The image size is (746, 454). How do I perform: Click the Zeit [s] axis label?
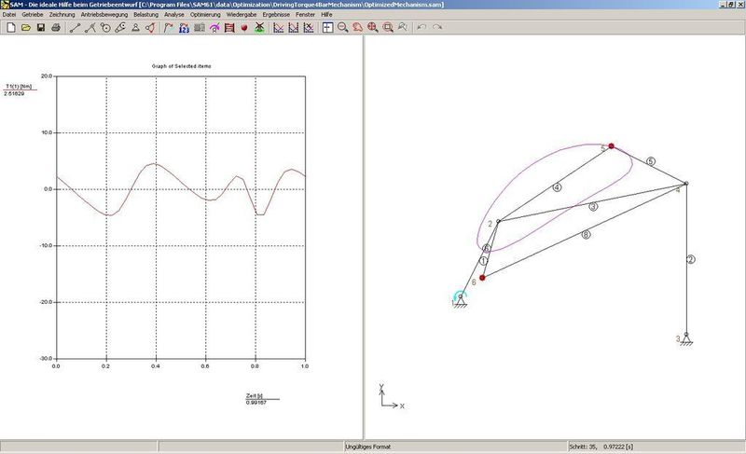pos(255,396)
